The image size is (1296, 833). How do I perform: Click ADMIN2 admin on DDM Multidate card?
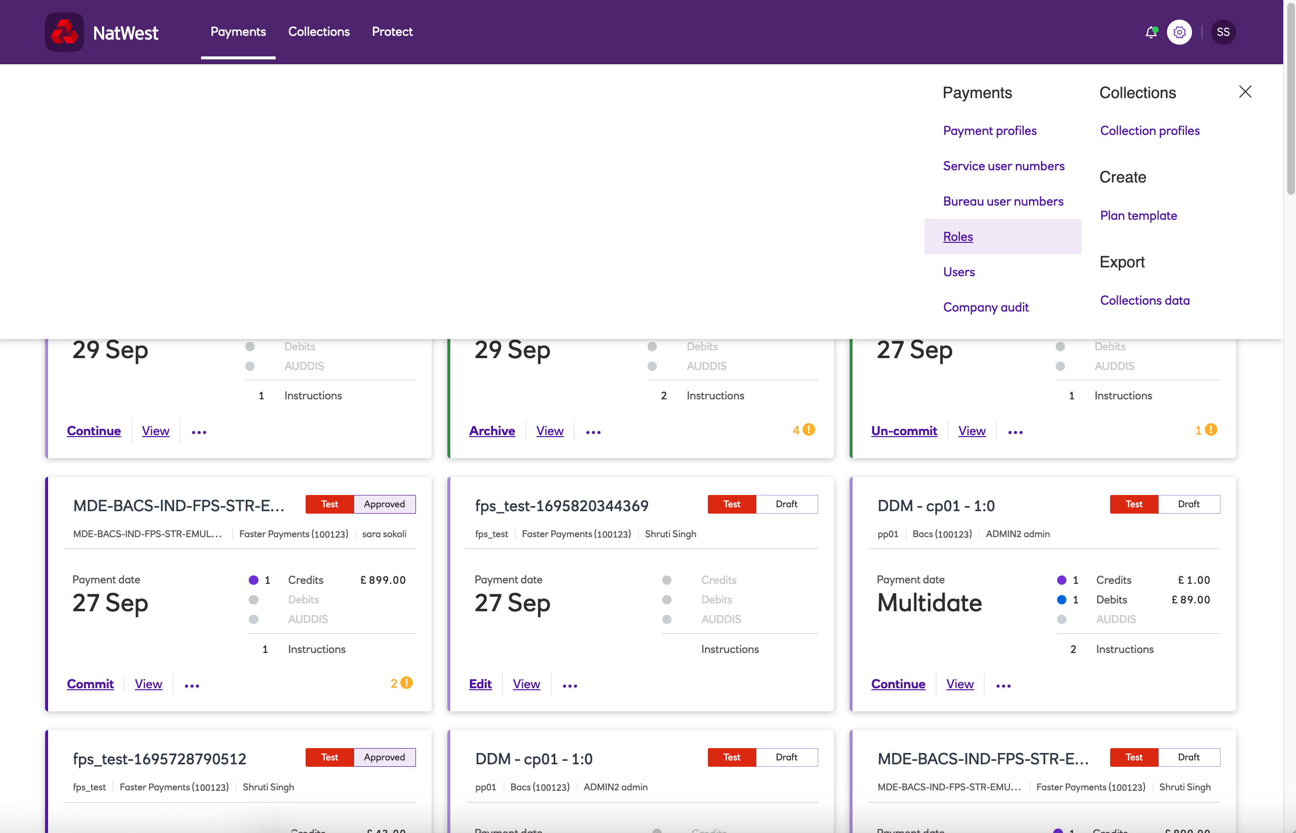click(x=1017, y=534)
